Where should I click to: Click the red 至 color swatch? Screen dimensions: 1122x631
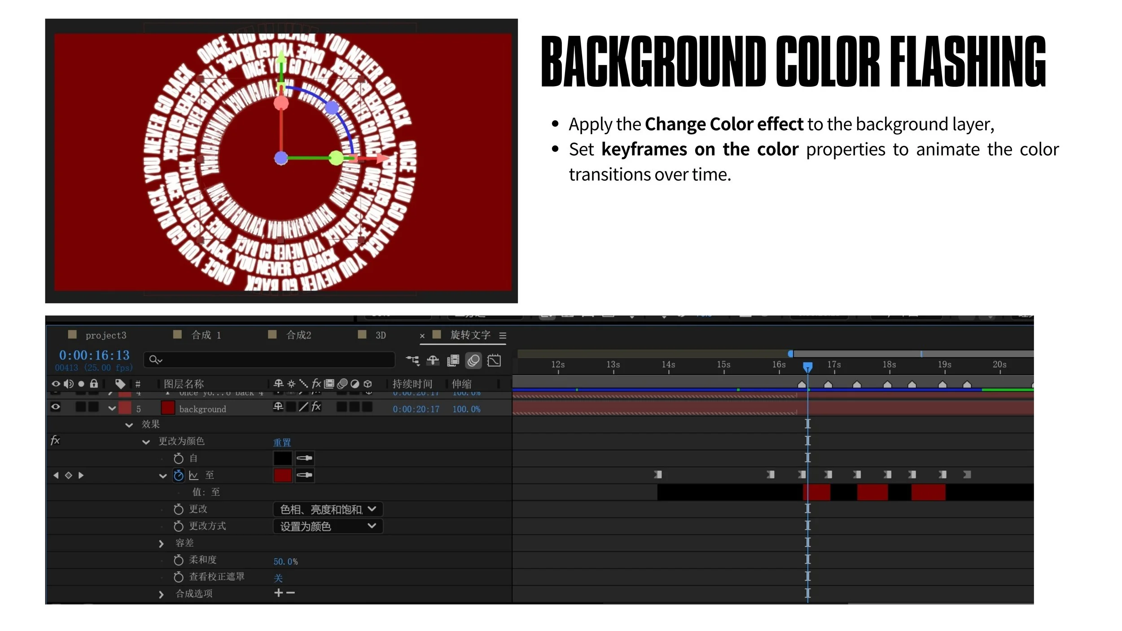[282, 475]
